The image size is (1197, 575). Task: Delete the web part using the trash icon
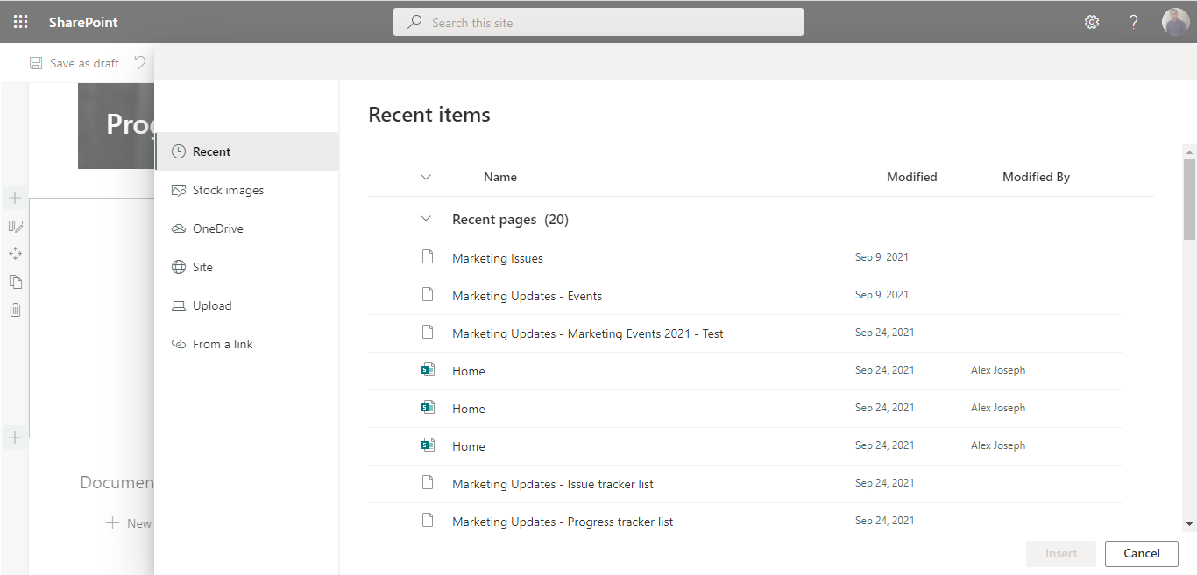tap(14, 309)
